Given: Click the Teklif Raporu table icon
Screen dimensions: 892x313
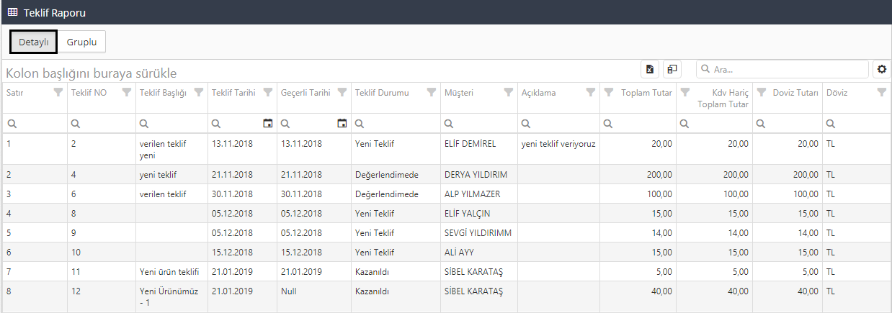Looking at the screenshot, I should point(13,12).
